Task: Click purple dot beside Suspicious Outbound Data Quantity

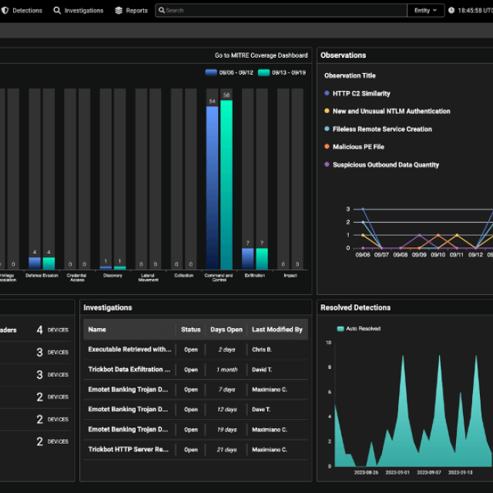Action: coord(327,164)
